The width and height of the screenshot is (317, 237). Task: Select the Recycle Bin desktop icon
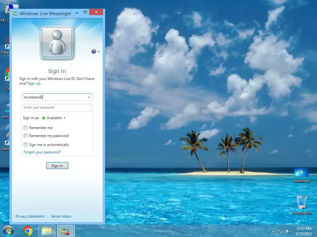(302, 205)
